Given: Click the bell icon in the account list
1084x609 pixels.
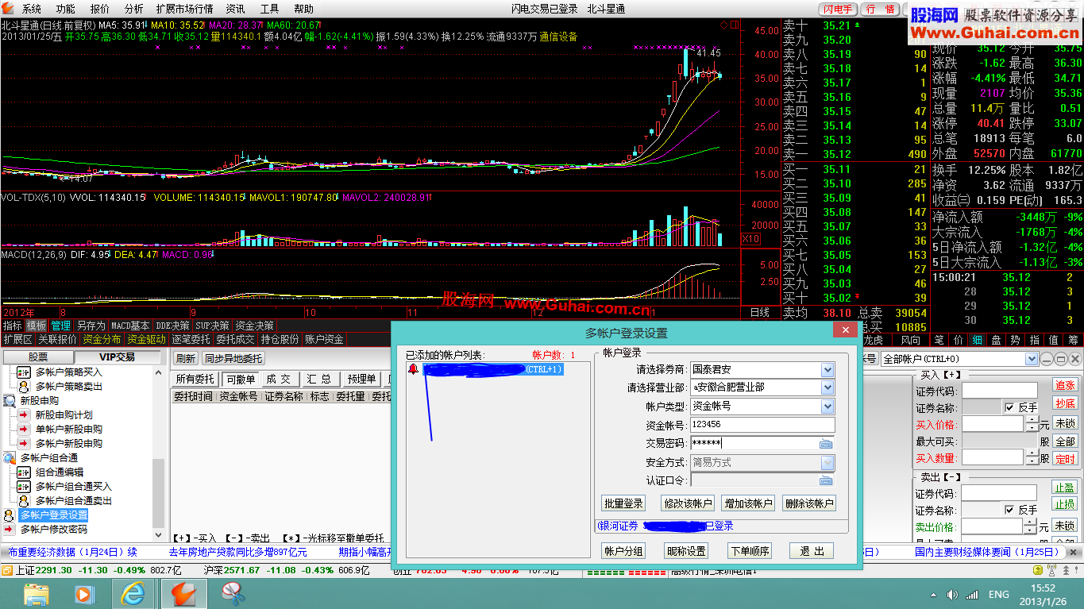Looking at the screenshot, I should (413, 369).
